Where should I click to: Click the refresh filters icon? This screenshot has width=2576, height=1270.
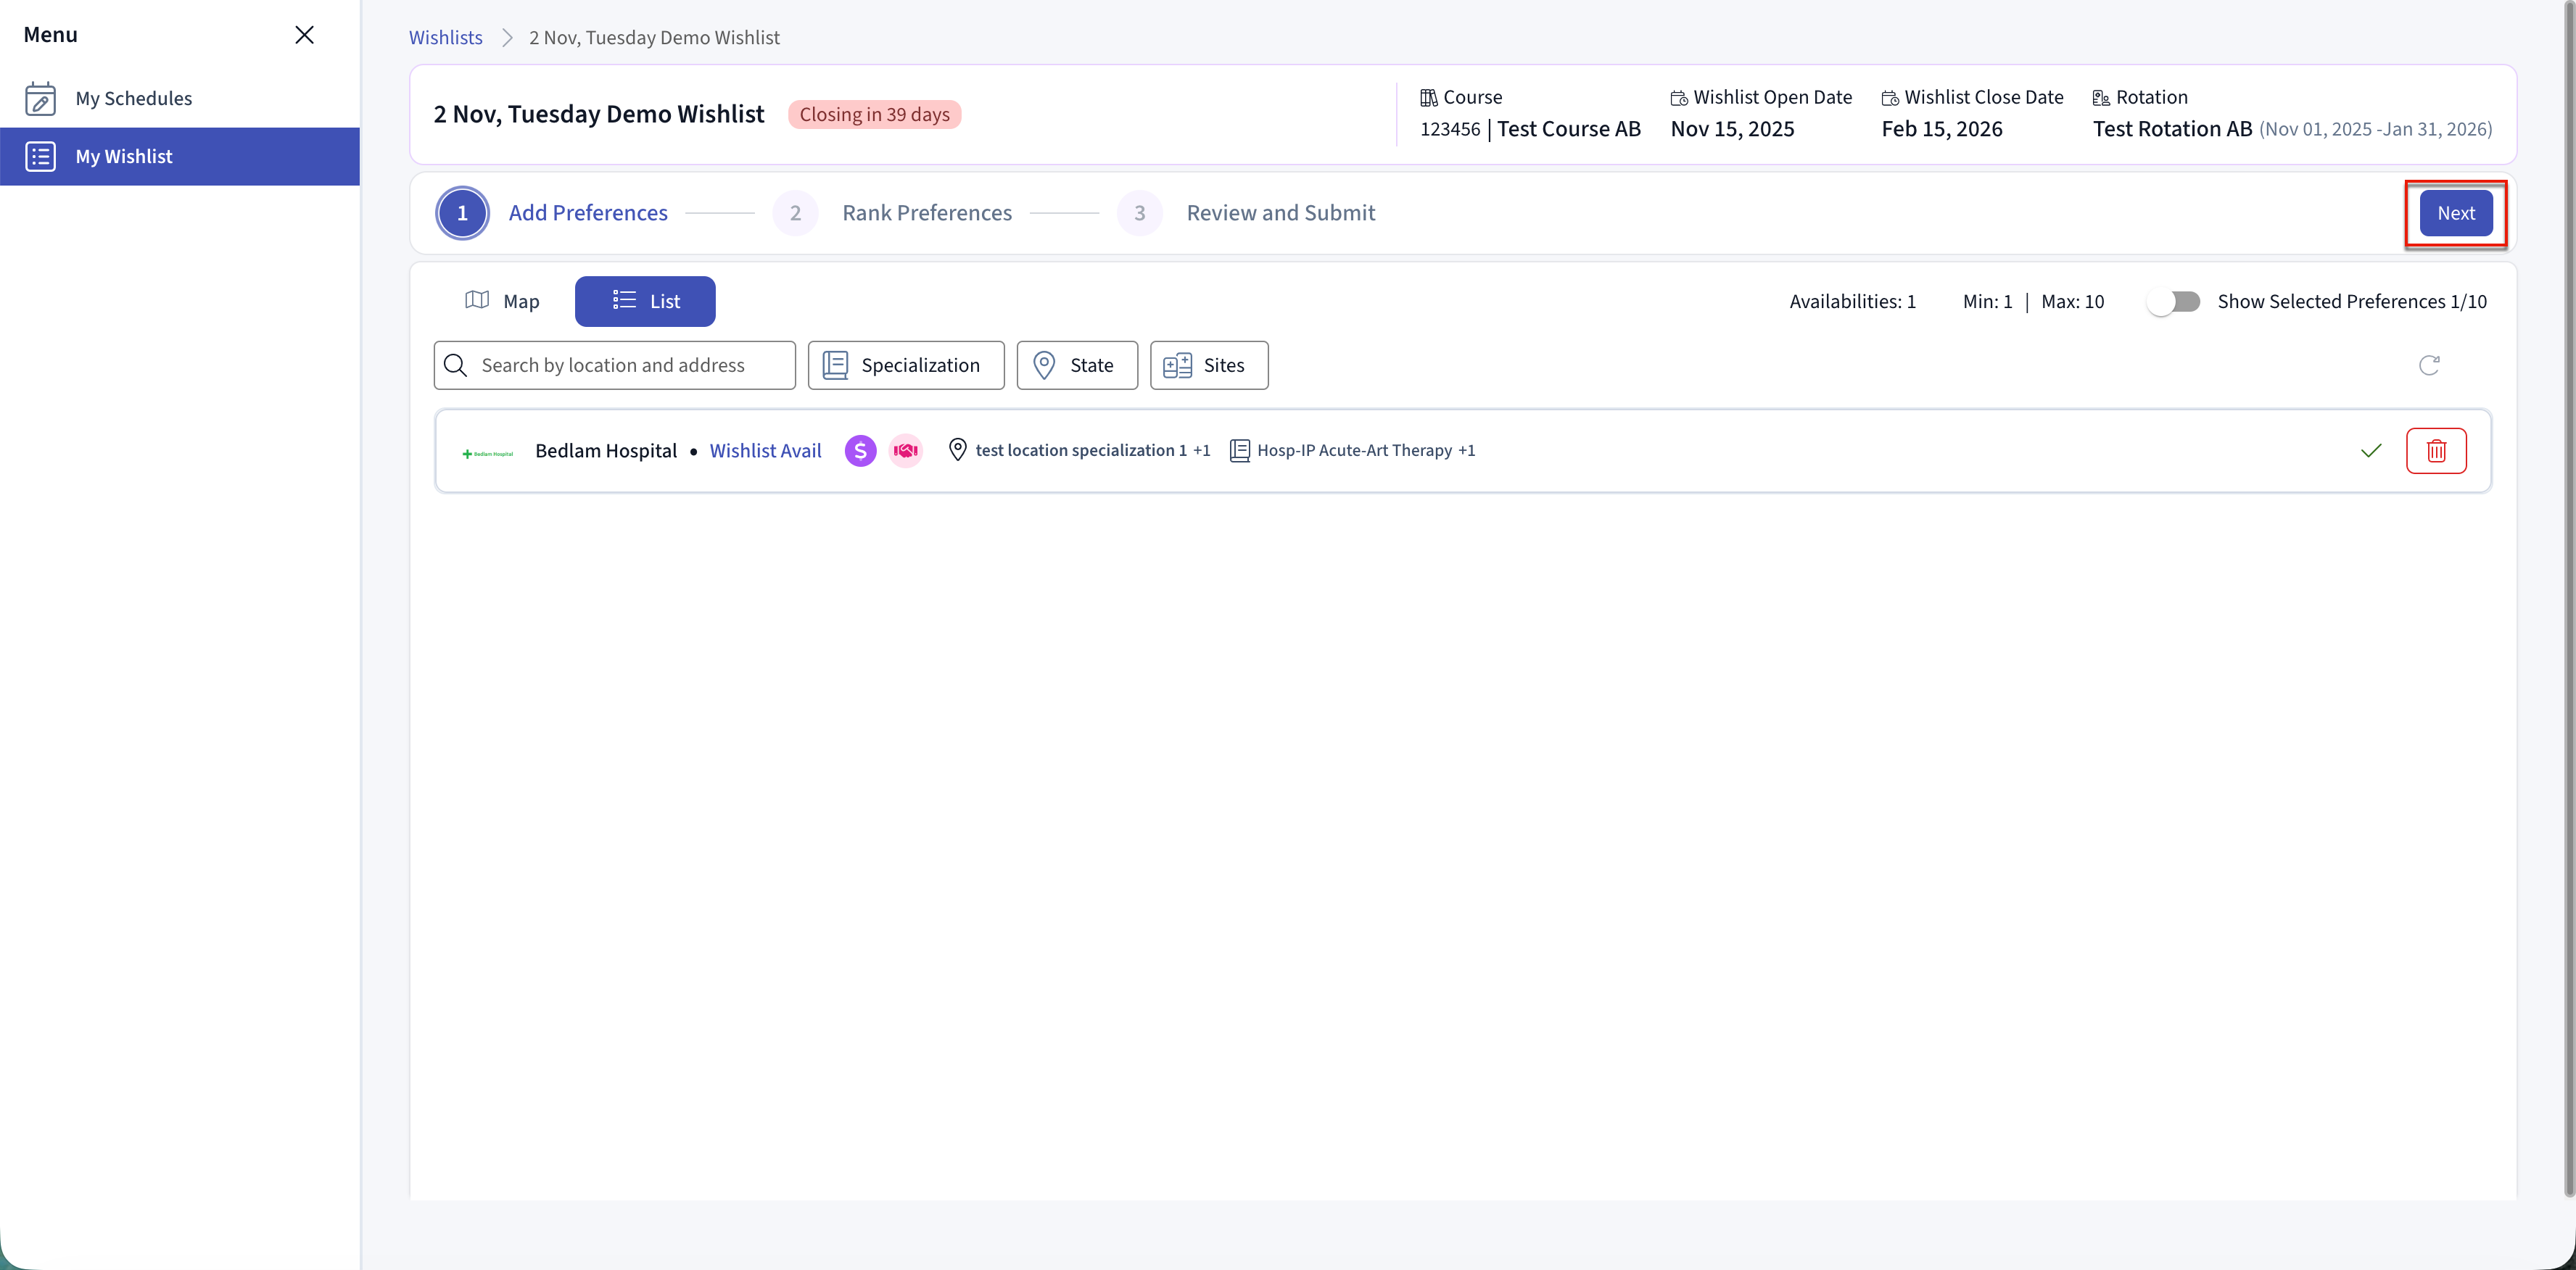[x=2428, y=365]
